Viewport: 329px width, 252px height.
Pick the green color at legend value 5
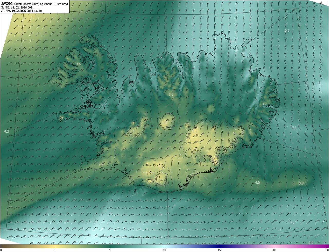pos(110,246)
